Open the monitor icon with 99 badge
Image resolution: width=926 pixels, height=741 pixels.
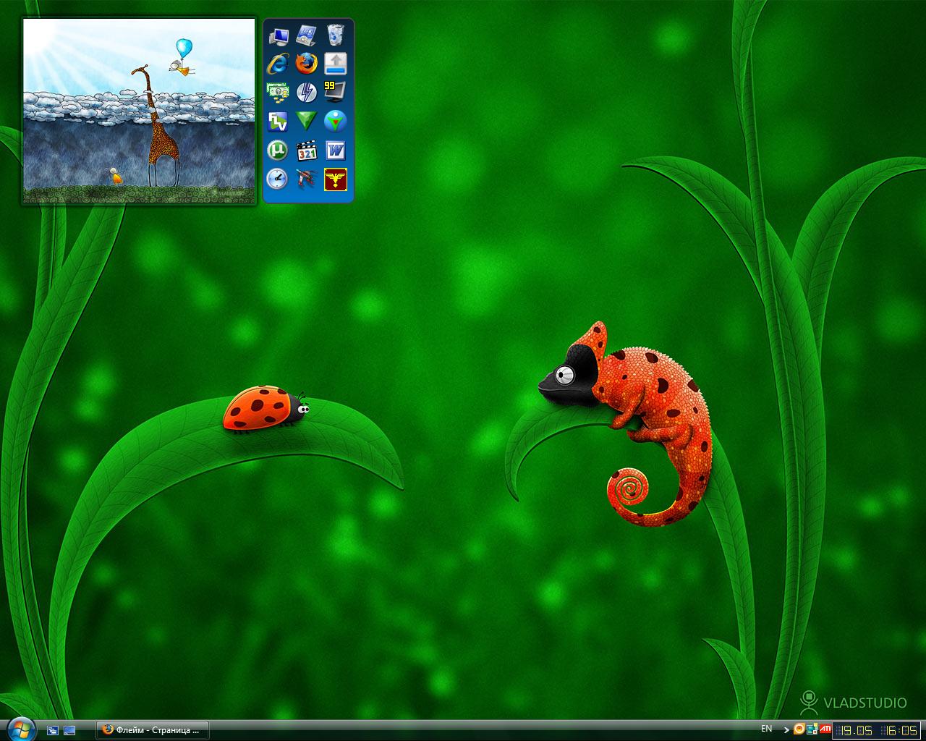pos(336,93)
